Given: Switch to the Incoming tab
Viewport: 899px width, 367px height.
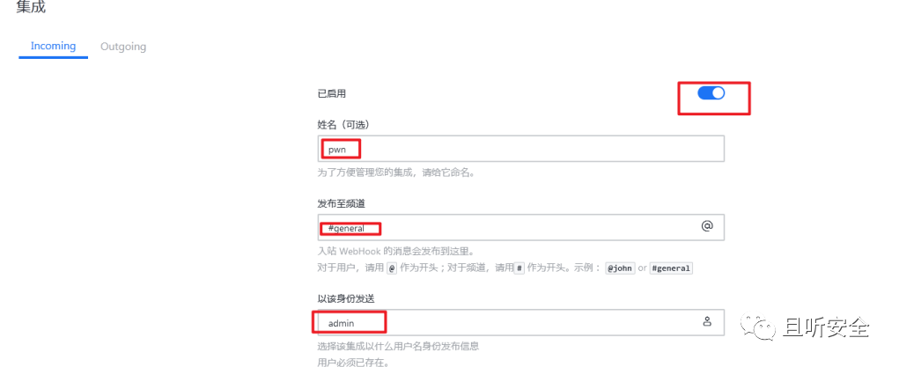Looking at the screenshot, I should click(54, 46).
